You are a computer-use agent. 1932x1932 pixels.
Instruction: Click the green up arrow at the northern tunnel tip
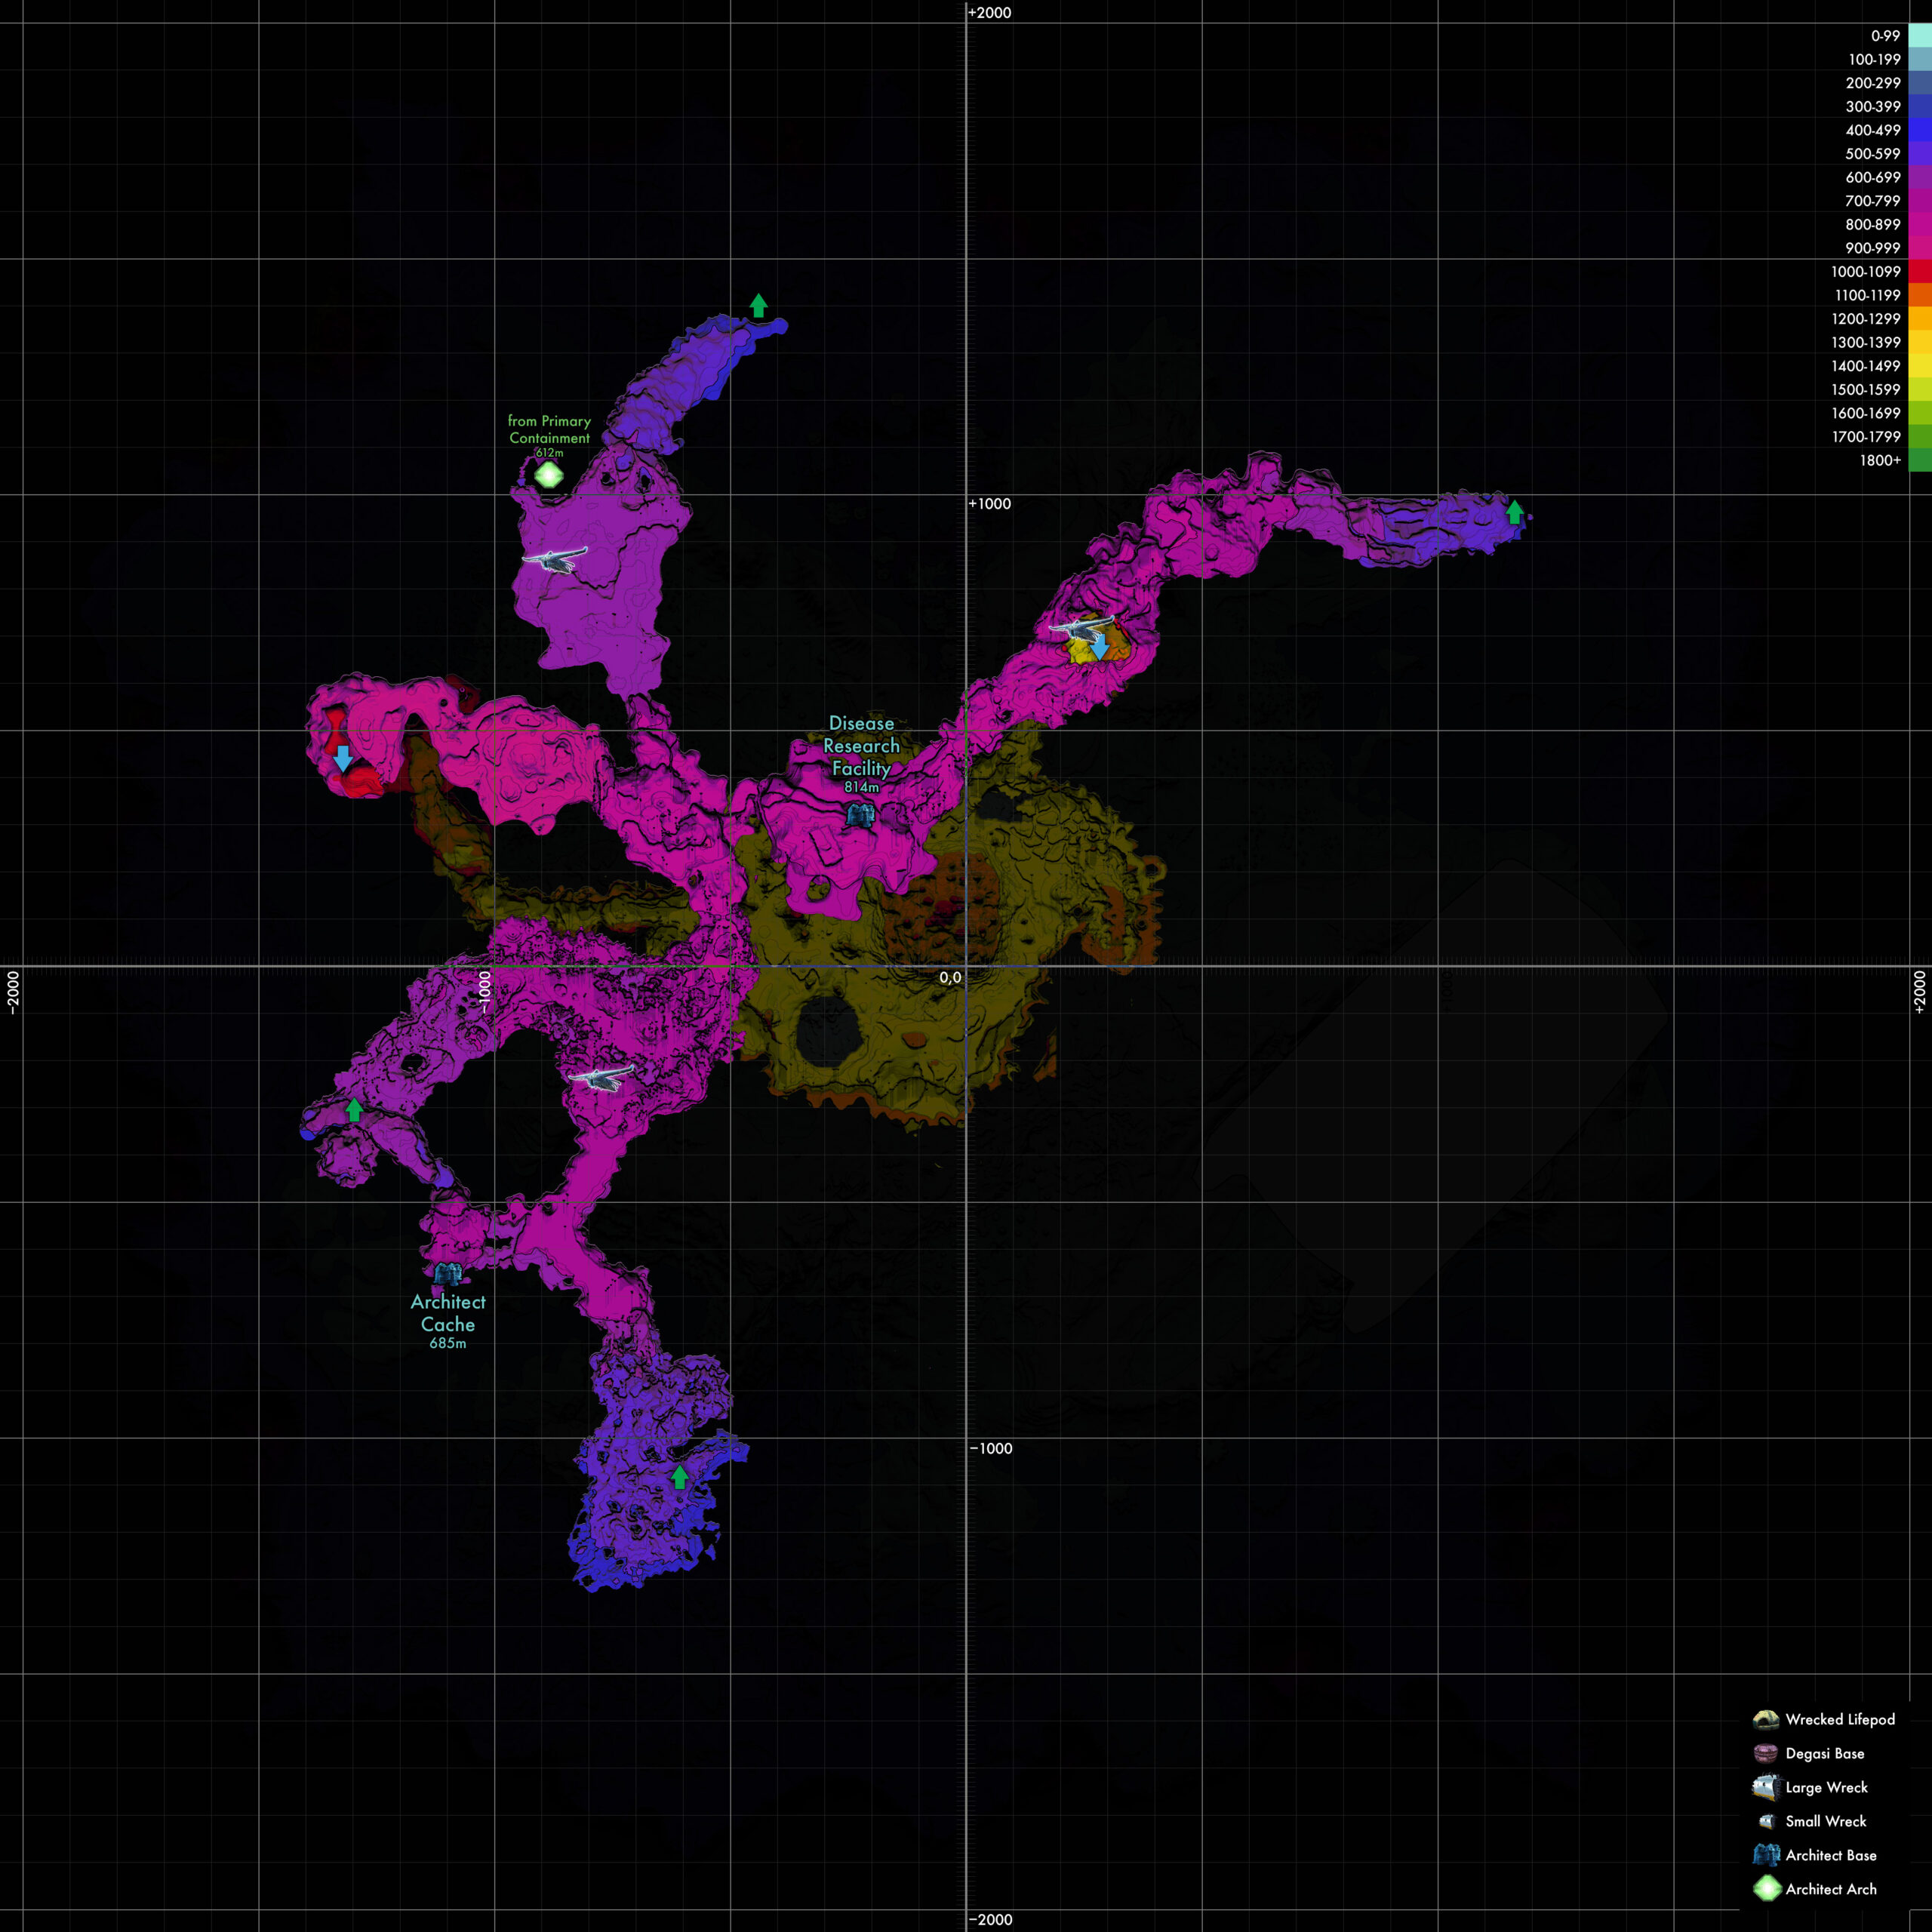[x=758, y=306]
